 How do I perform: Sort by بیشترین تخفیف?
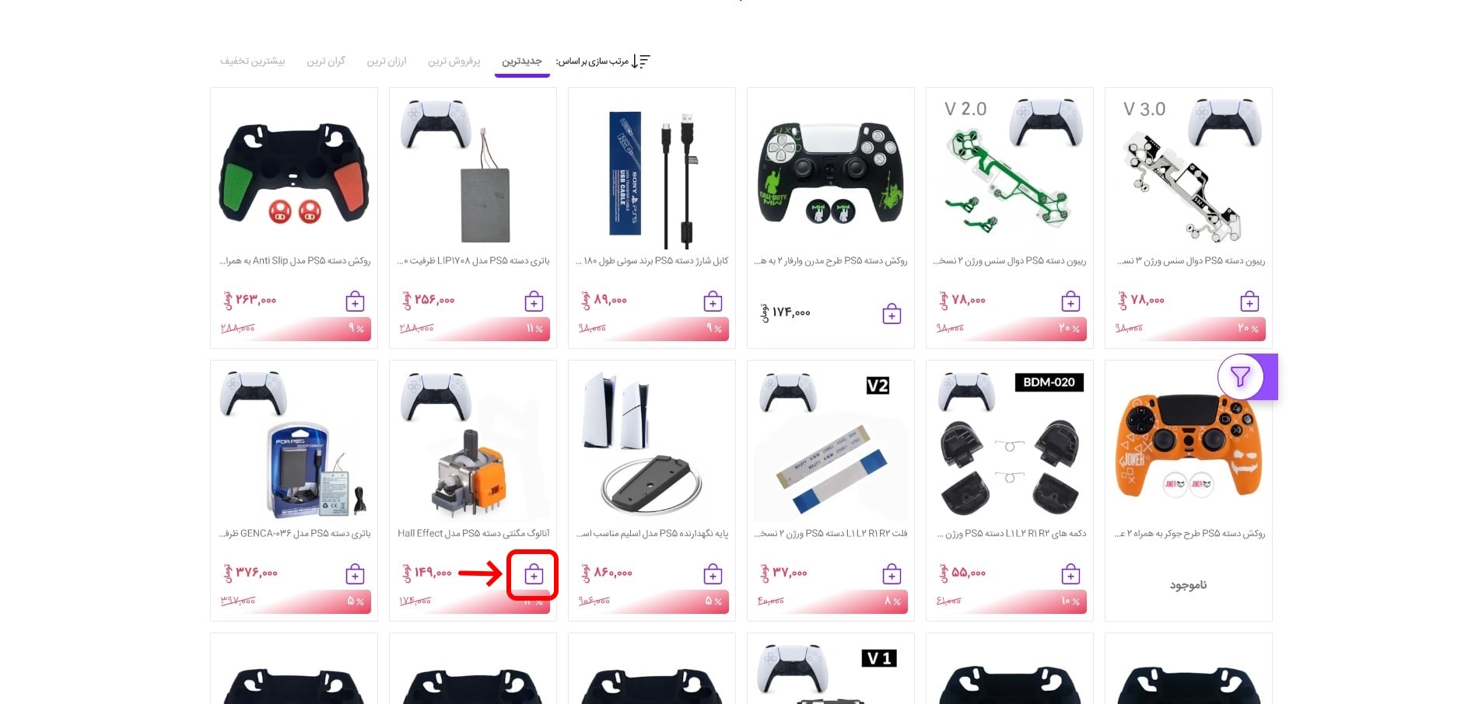253,61
